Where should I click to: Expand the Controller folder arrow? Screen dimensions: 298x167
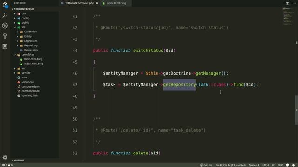(18, 32)
